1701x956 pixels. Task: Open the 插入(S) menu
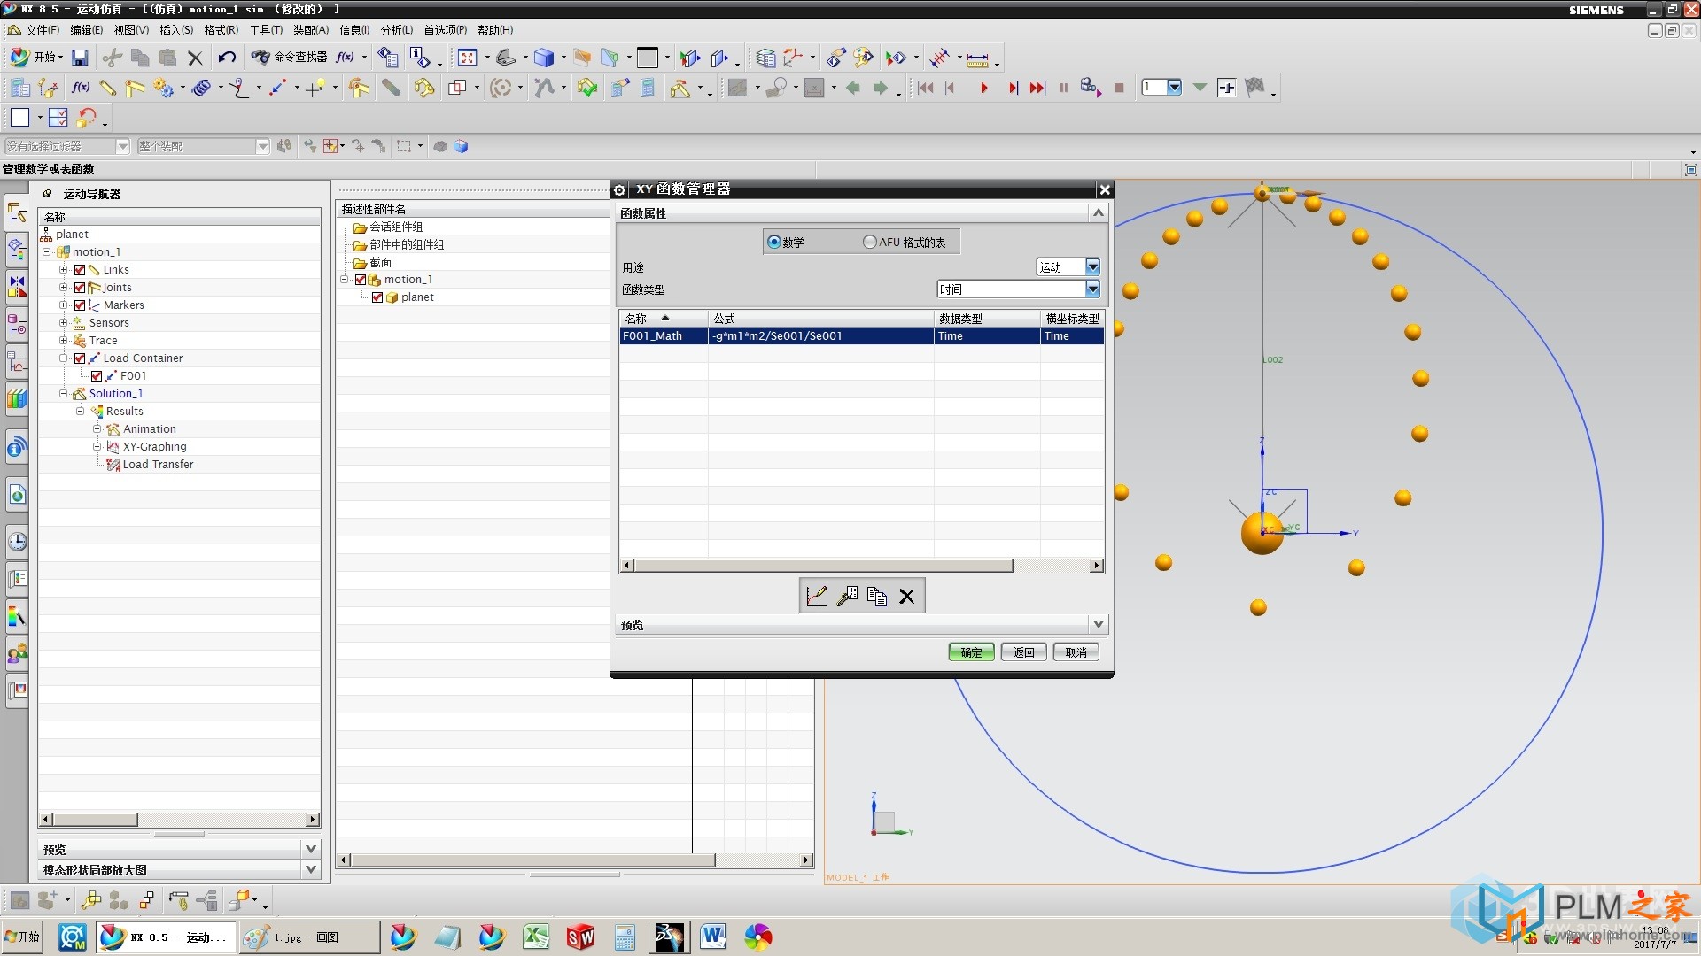tap(176, 30)
